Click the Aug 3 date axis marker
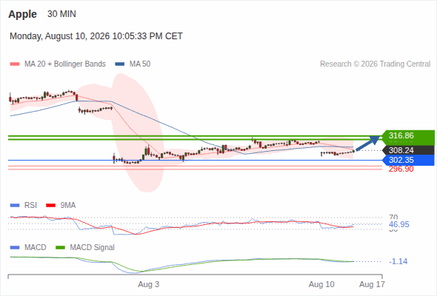The image size is (437, 296). 149,284
